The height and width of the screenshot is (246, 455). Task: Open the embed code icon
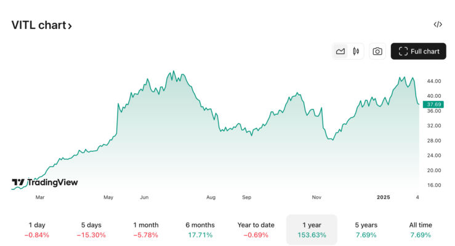pyautogui.click(x=438, y=25)
